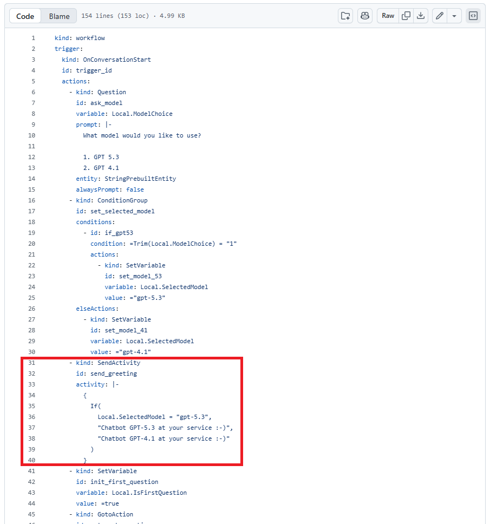Image resolution: width=490 pixels, height=524 pixels.
Task: Open the Raw file view
Action: pos(388,16)
